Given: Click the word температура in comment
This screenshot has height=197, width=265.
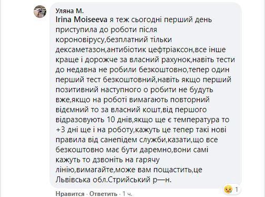Looking at the screenshot, I should click(x=196, y=120).
